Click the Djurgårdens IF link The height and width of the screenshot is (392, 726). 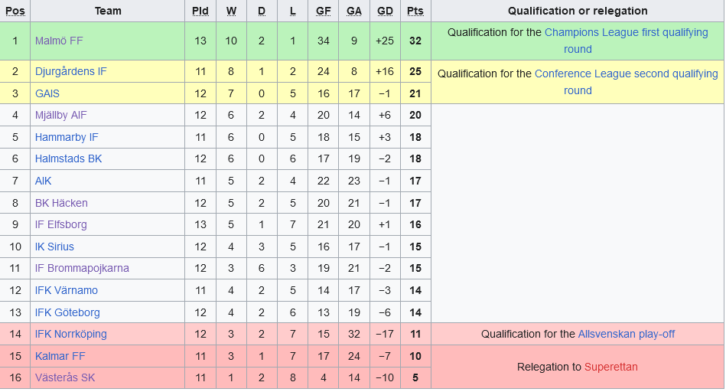click(x=71, y=71)
